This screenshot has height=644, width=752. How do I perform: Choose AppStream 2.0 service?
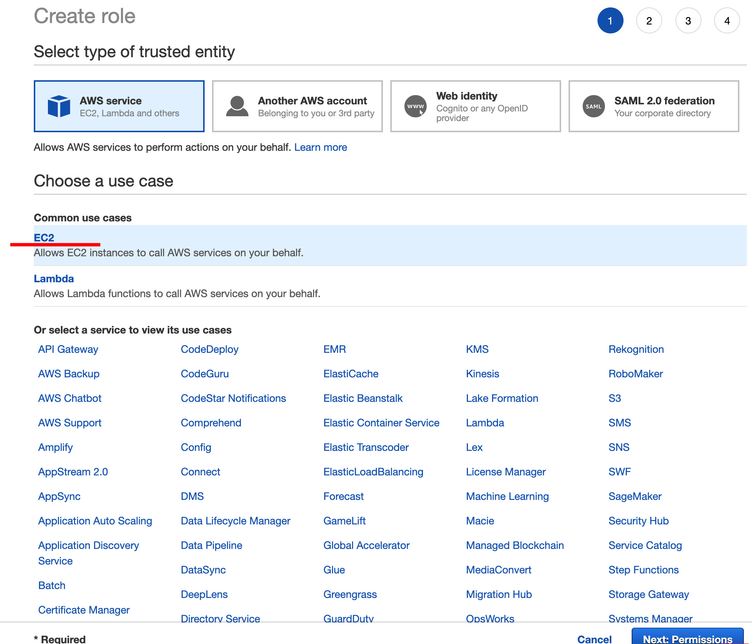73,472
